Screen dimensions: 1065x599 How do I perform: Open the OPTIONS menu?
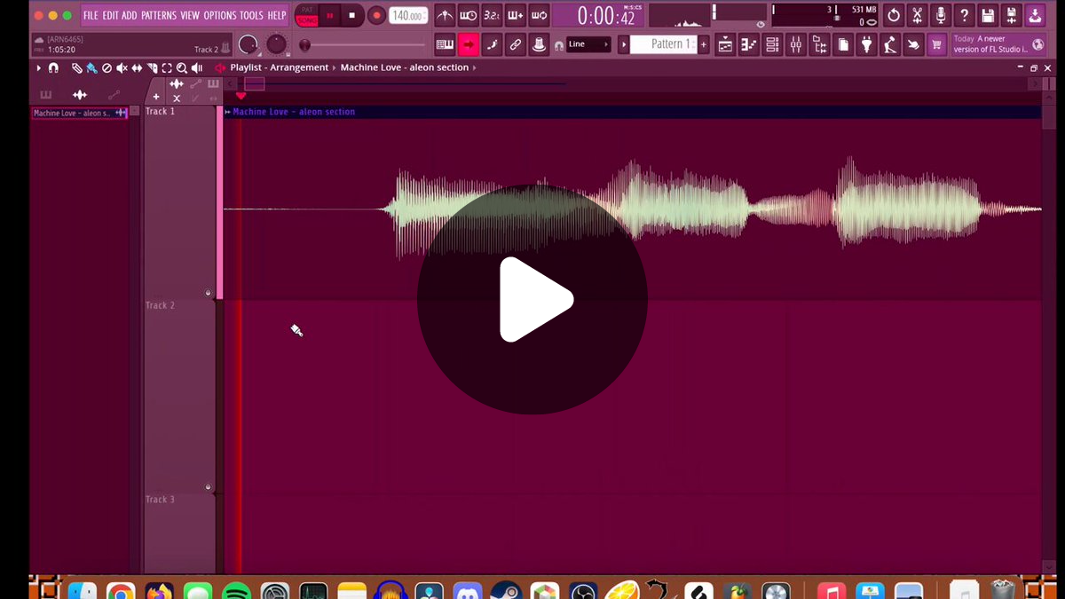pyautogui.click(x=219, y=15)
